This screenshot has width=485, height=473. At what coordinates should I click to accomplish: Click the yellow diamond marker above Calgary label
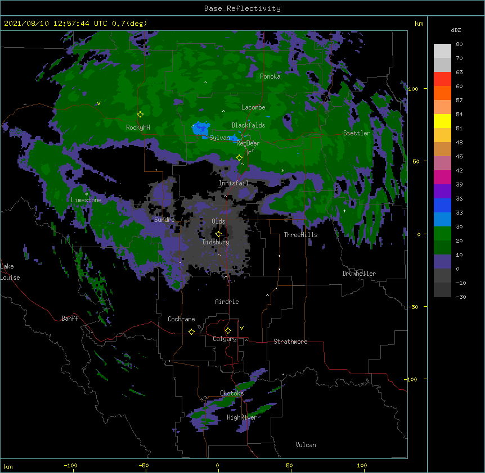[x=228, y=331]
